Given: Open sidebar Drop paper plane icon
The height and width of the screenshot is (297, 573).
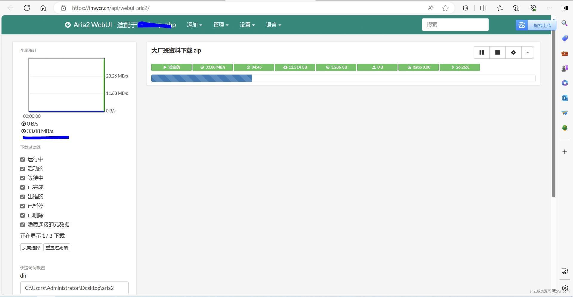Looking at the screenshot, I should tap(565, 113).
